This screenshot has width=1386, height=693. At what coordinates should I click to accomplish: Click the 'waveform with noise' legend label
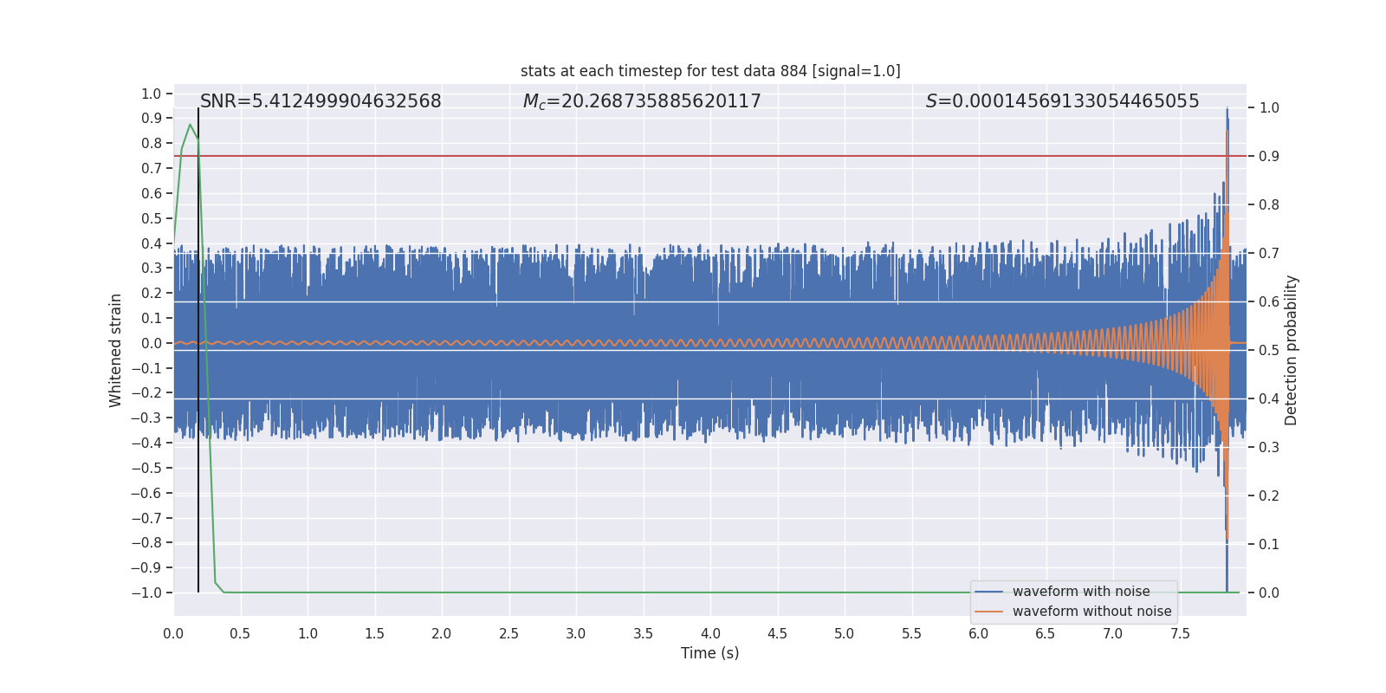coord(1081,592)
